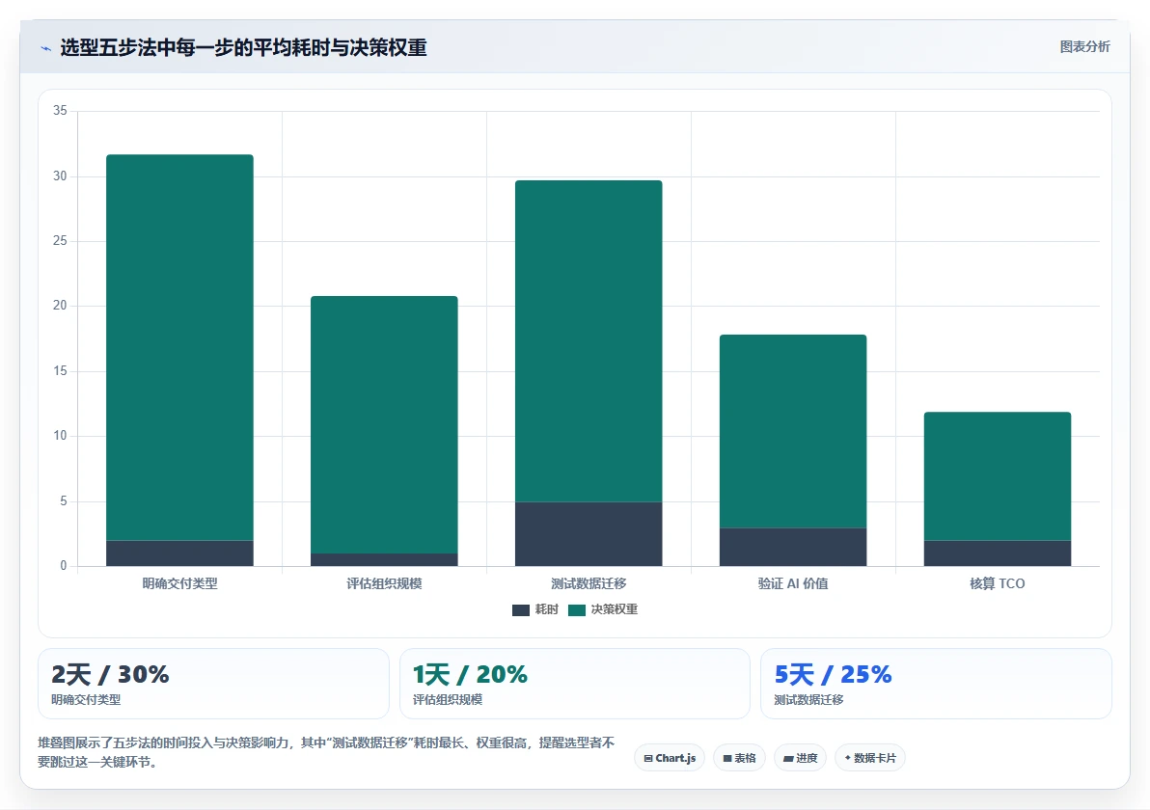The image size is (1150, 810).
Task: Click the y-axis value 35
Action: [60, 111]
